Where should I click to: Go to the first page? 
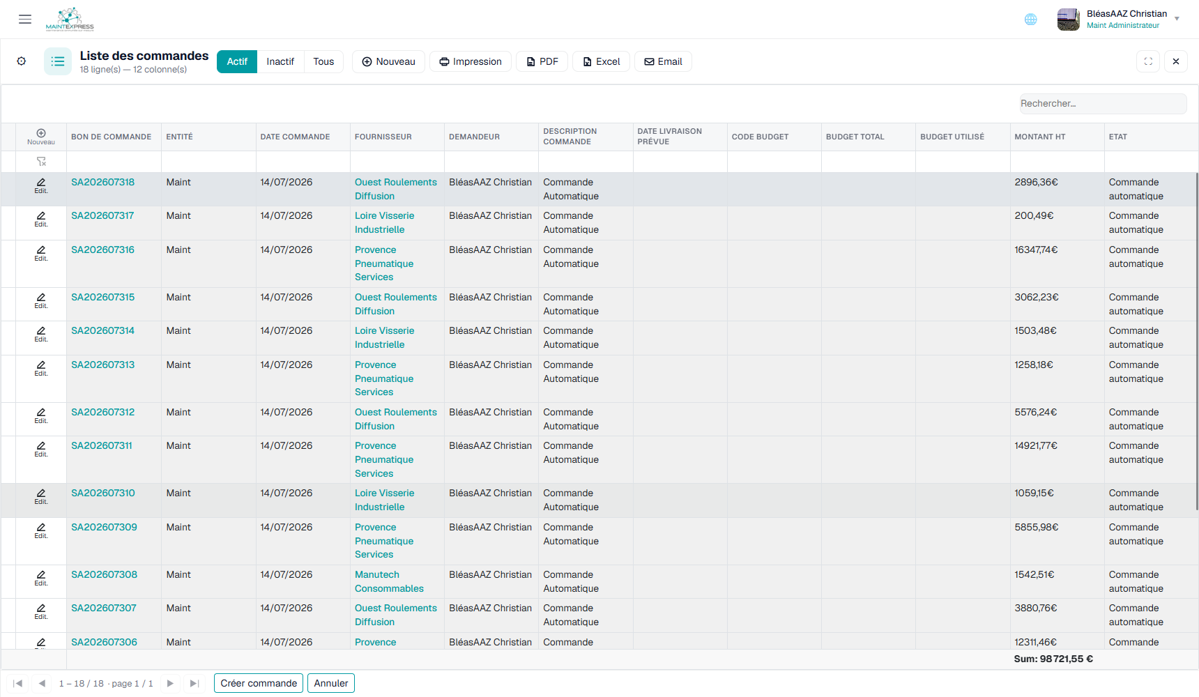(18, 683)
